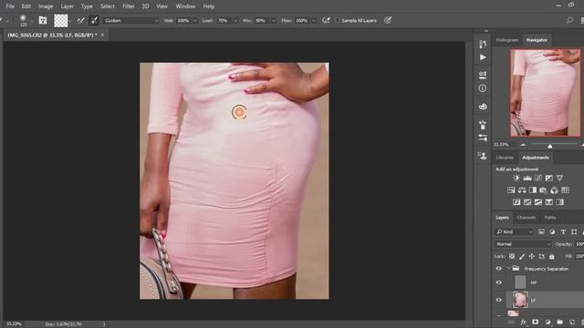Add a Channel Mixer adjustment
The width and height of the screenshot is (584, 328).
tap(554, 190)
